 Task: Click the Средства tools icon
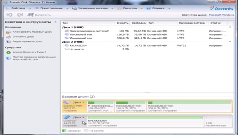pos(119,8)
